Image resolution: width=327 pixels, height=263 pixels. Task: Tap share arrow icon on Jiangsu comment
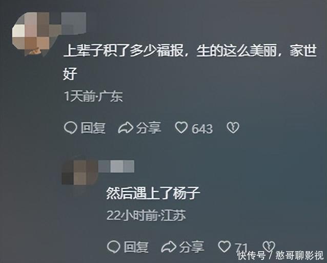(169, 247)
